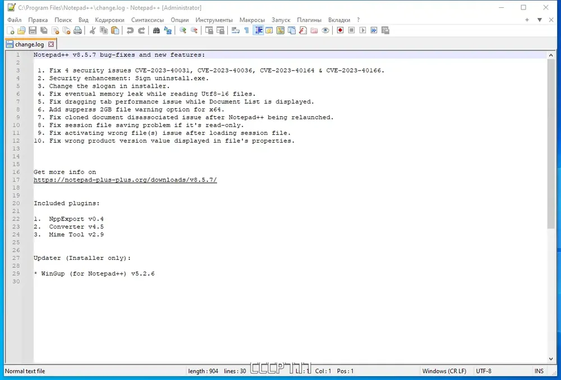Click the Zoom In magnifier icon
The image size is (561, 380).
pyautogui.click(x=182, y=30)
